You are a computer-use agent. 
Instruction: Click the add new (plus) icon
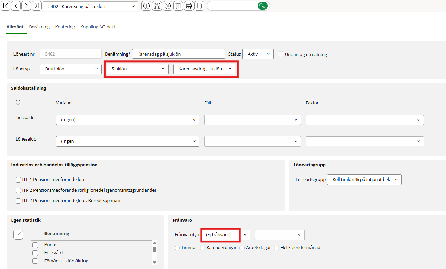[x=147, y=6]
